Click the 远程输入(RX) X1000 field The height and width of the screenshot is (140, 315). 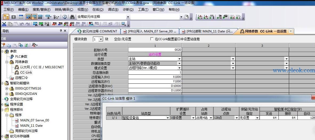(155, 77)
